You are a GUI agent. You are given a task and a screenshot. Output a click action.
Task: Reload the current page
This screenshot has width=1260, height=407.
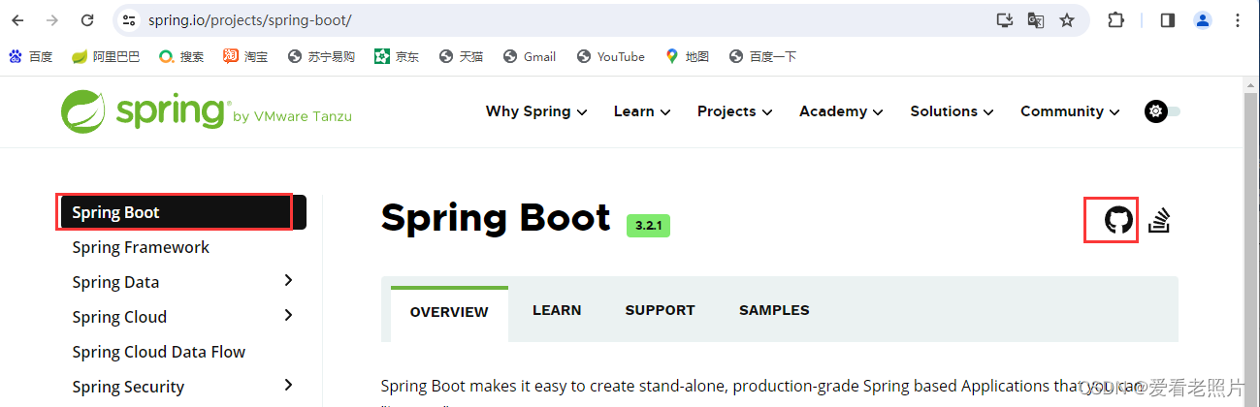[87, 20]
